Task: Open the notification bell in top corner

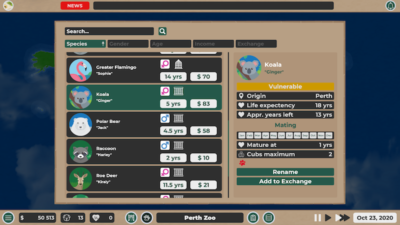Action: point(390,5)
